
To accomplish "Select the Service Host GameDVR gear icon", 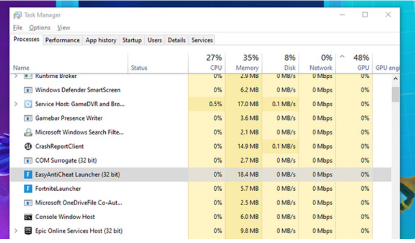I will (28, 104).
